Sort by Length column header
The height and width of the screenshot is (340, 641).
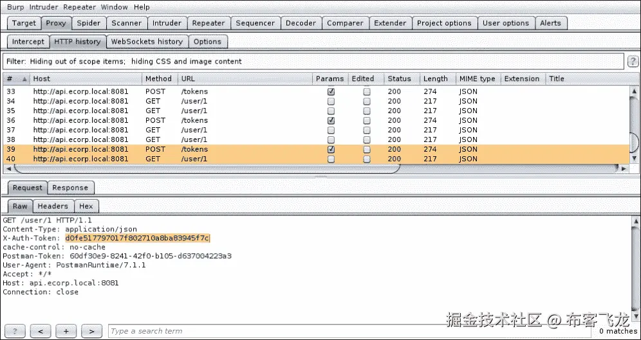(438, 79)
